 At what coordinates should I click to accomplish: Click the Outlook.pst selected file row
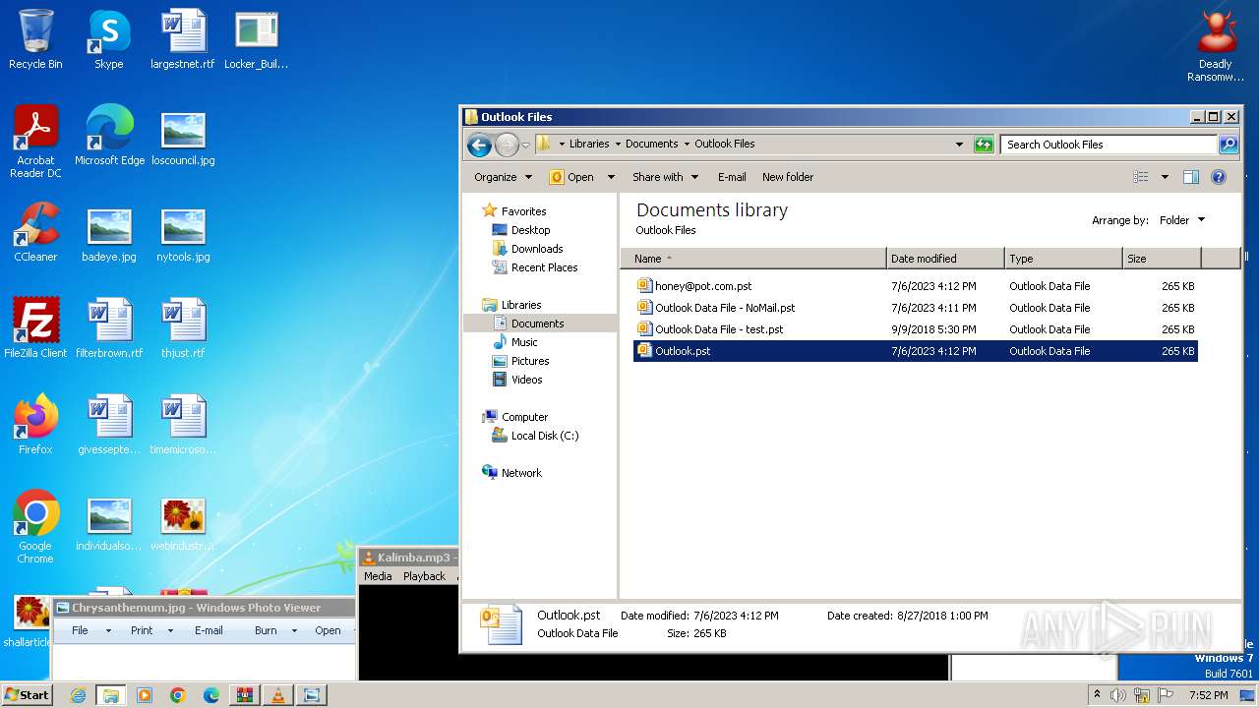click(x=916, y=351)
